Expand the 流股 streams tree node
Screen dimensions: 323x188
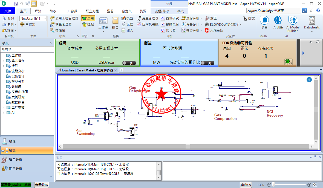click(x=3, y=66)
